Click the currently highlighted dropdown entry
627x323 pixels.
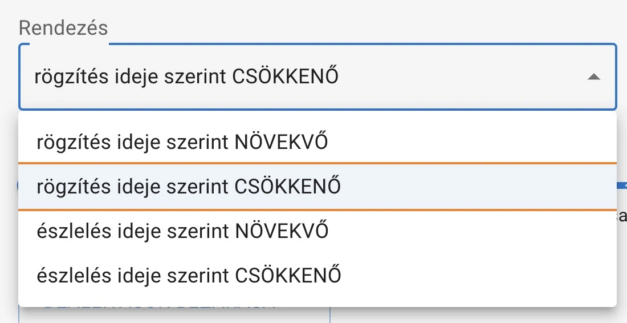point(189,187)
